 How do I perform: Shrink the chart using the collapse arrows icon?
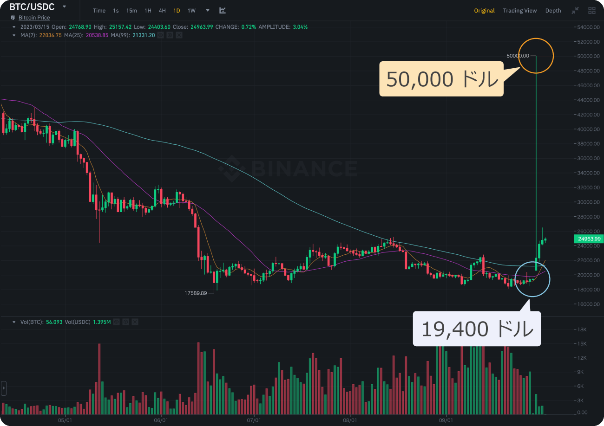point(576,10)
